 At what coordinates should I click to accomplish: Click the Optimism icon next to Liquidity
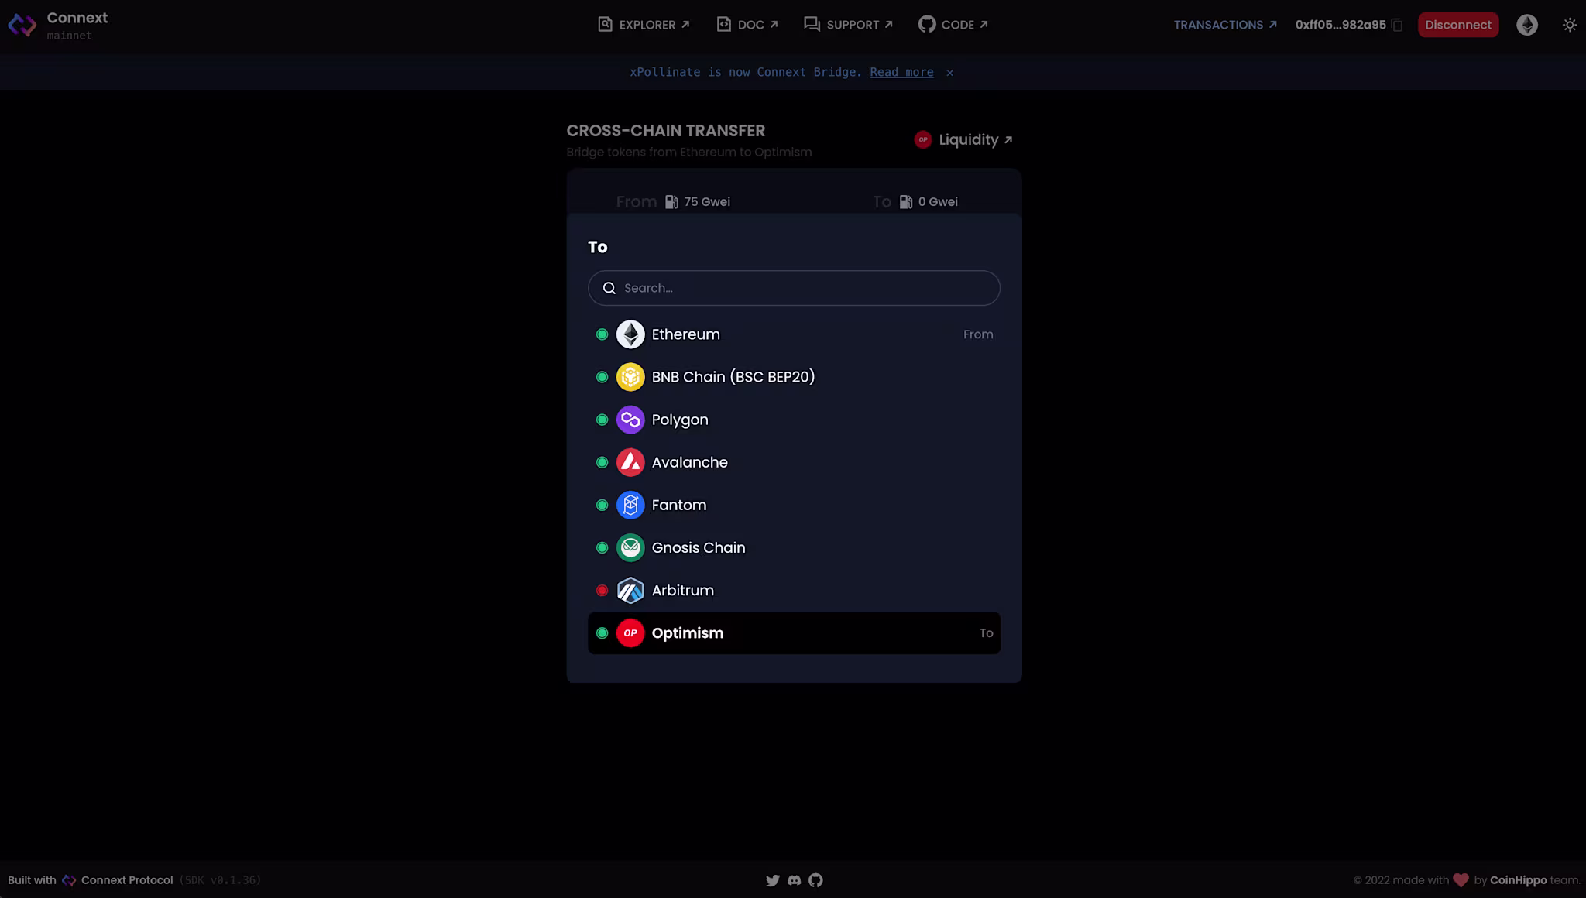tap(922, 140)
